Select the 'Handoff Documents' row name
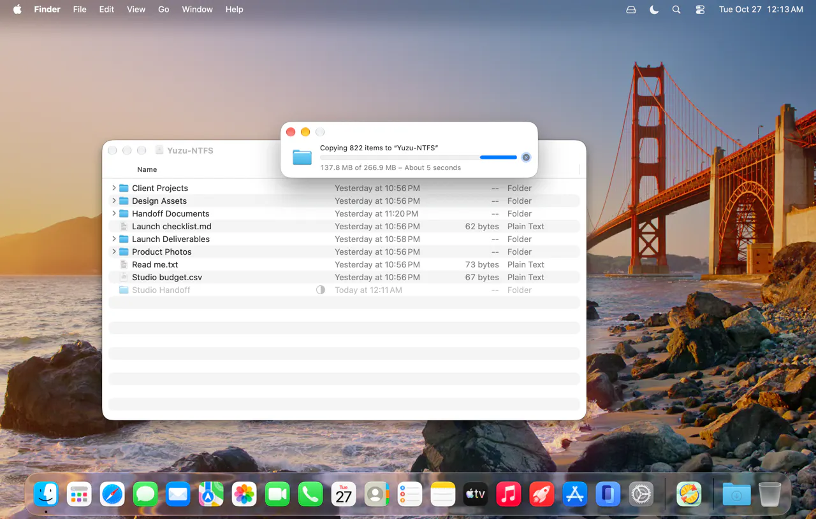 click(x=171, y=213)
